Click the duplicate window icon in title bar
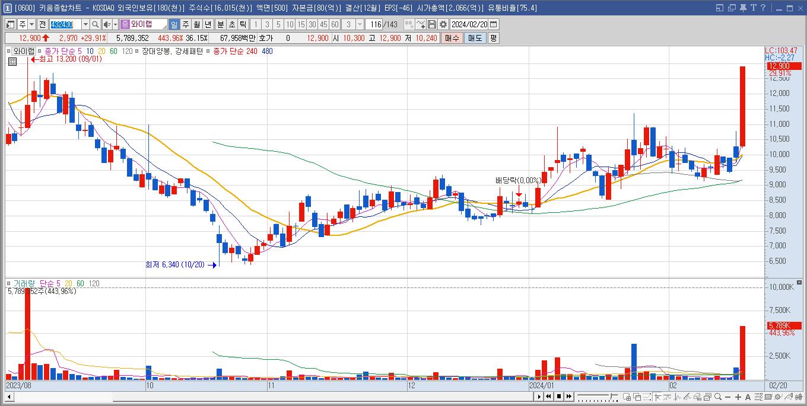The height and width of the screenshot is (406, 807). tap(732, 8)
